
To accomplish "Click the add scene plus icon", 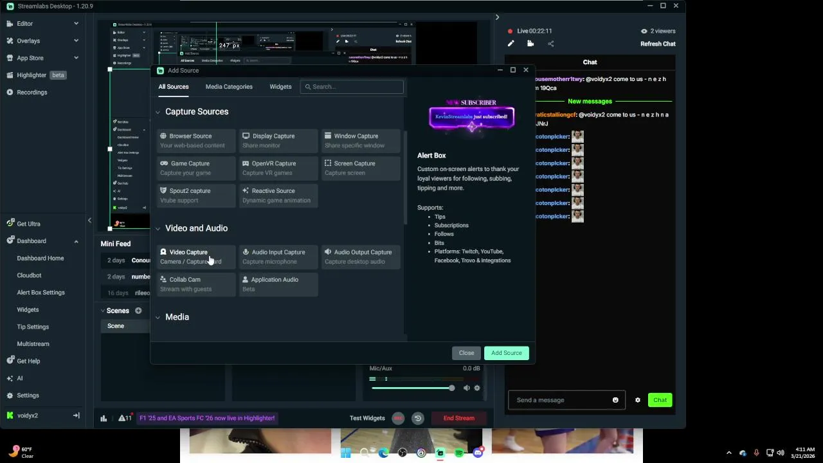I will click(138, 311).
